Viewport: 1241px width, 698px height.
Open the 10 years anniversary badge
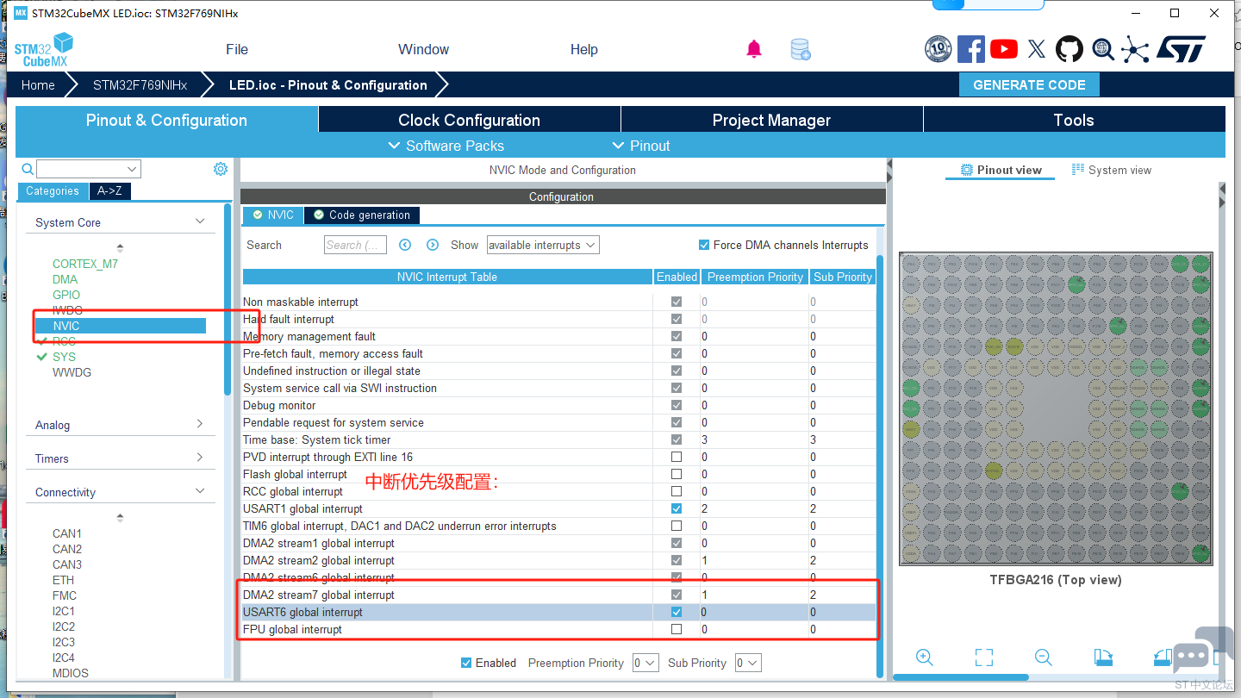click(x=938, y=49)
